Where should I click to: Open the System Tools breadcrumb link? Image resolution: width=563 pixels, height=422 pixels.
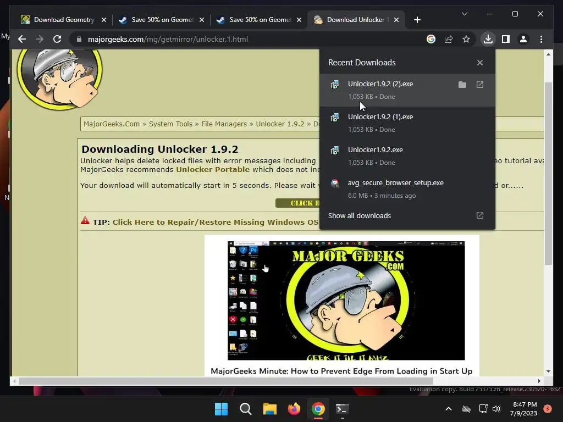pyautogui.click(x=170, y=124)
